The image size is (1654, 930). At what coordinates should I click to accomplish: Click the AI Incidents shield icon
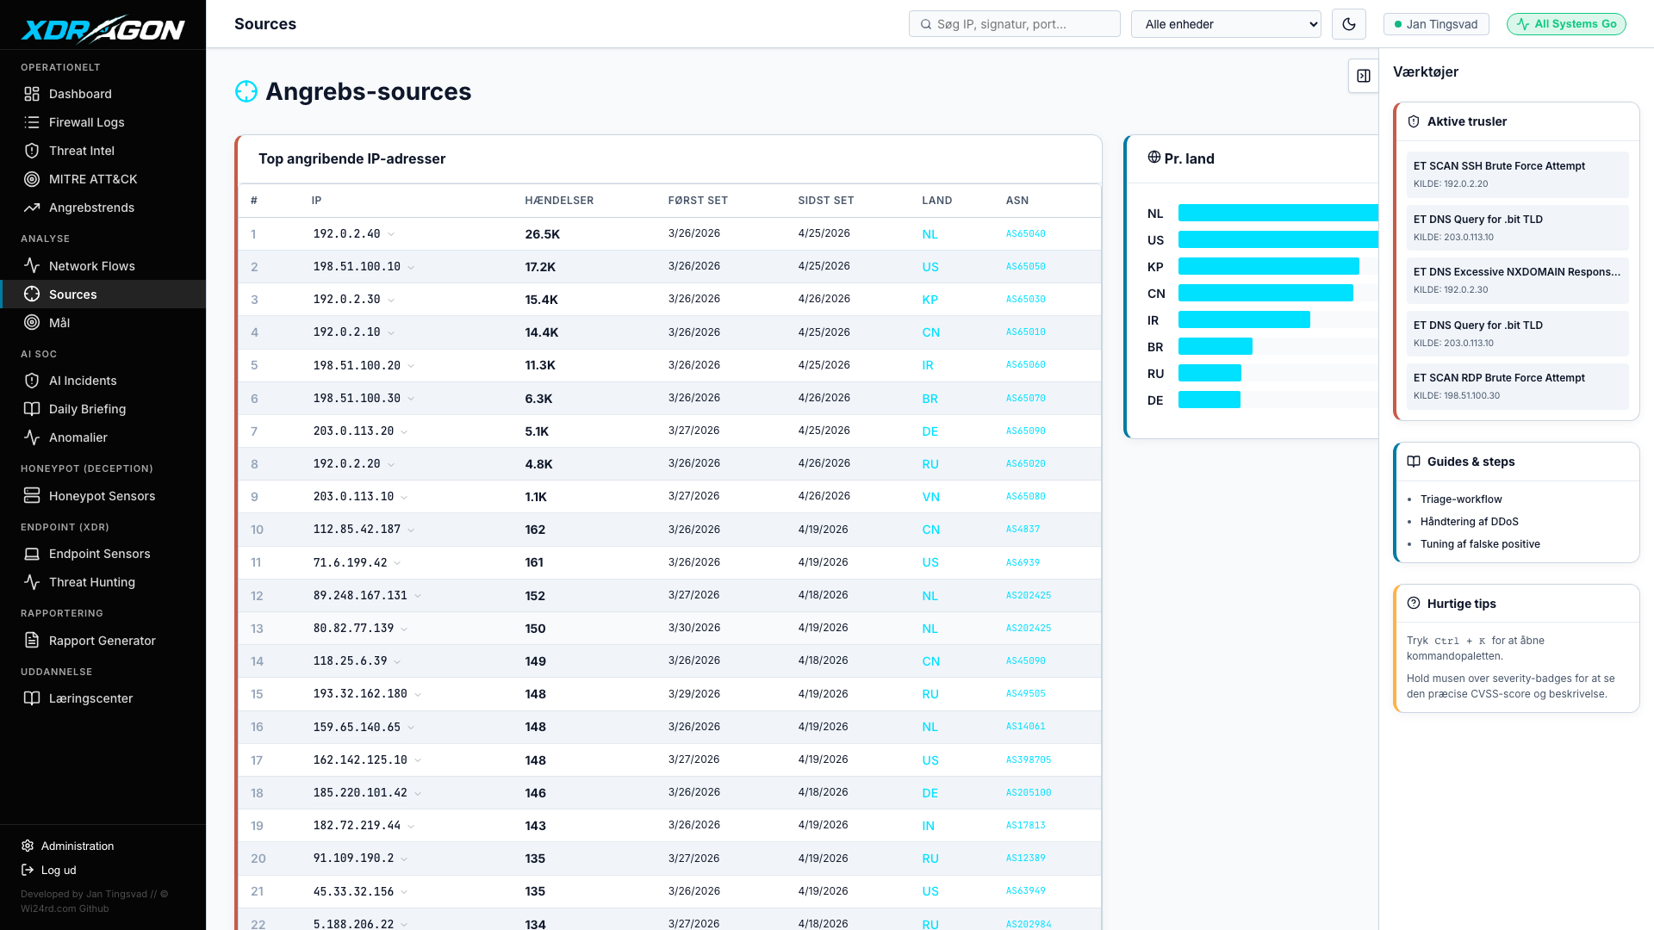click(32, 381)
